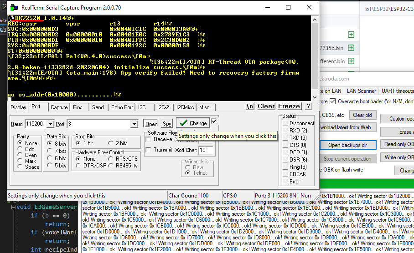Open the I2C tab

(x=142, y=107)
